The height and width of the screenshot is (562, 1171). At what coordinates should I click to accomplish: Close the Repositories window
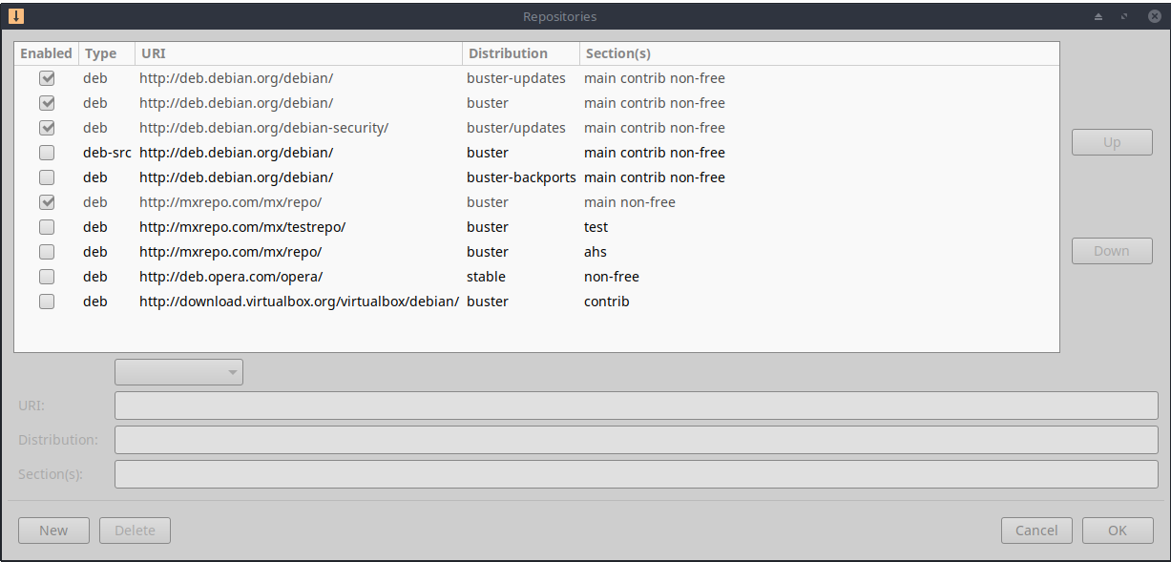click(1154, 16)
